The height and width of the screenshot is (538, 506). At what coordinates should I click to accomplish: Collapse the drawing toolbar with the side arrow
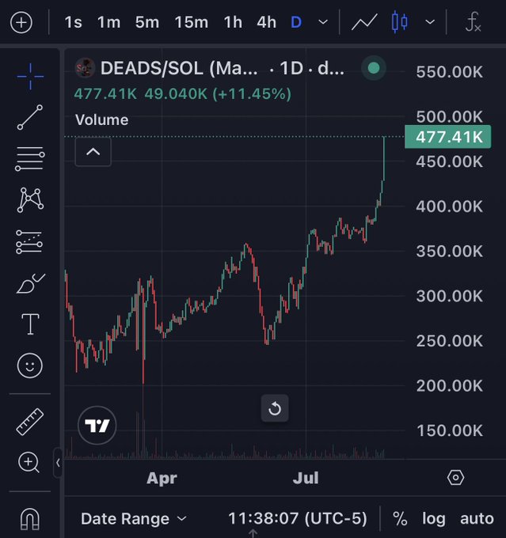click(58, 463)
